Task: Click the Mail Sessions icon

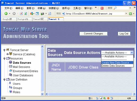Action: coord(11,66)
